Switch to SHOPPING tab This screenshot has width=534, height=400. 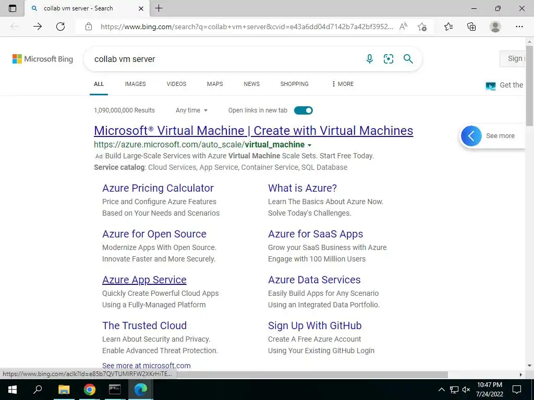[295, 84]
